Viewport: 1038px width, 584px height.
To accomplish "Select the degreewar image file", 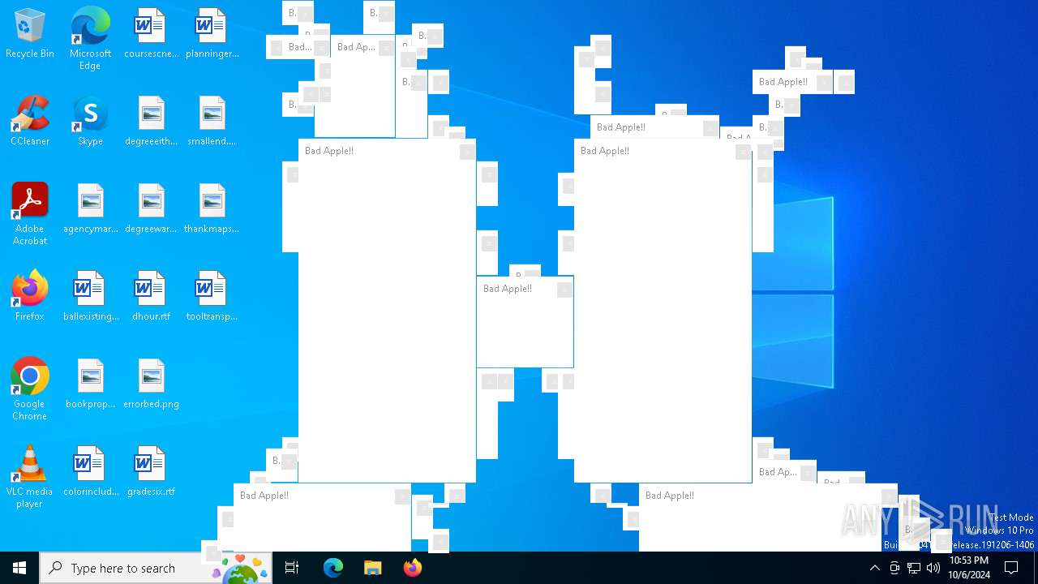I will click(x=151, y=209).
